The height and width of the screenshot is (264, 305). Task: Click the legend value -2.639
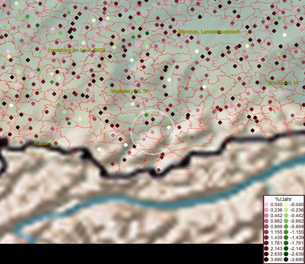[297, 254]
